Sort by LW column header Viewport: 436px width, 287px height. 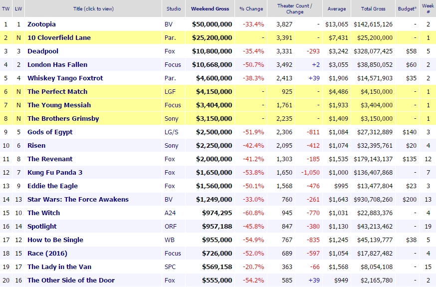[x=18, y=8]
